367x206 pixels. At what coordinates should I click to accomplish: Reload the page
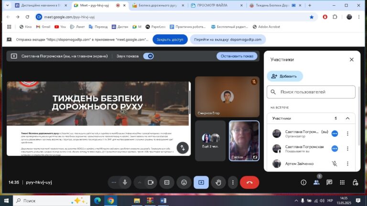[27, 17]
